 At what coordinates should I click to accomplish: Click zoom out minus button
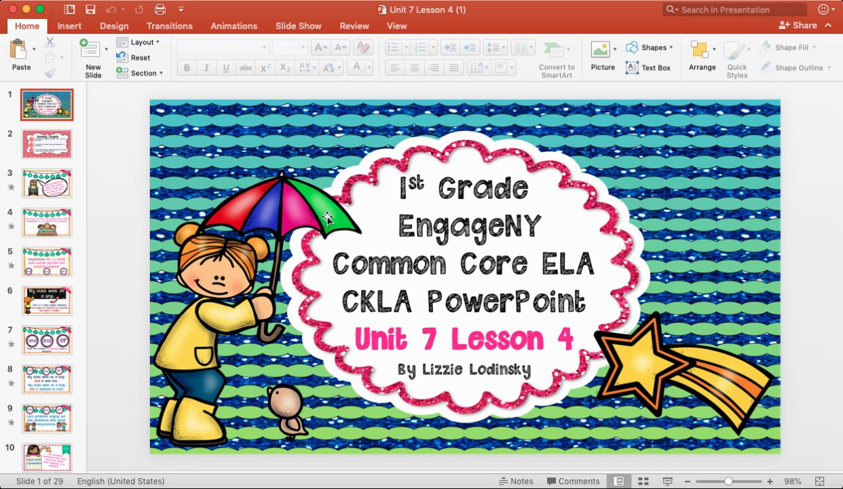tap(688, 482)
